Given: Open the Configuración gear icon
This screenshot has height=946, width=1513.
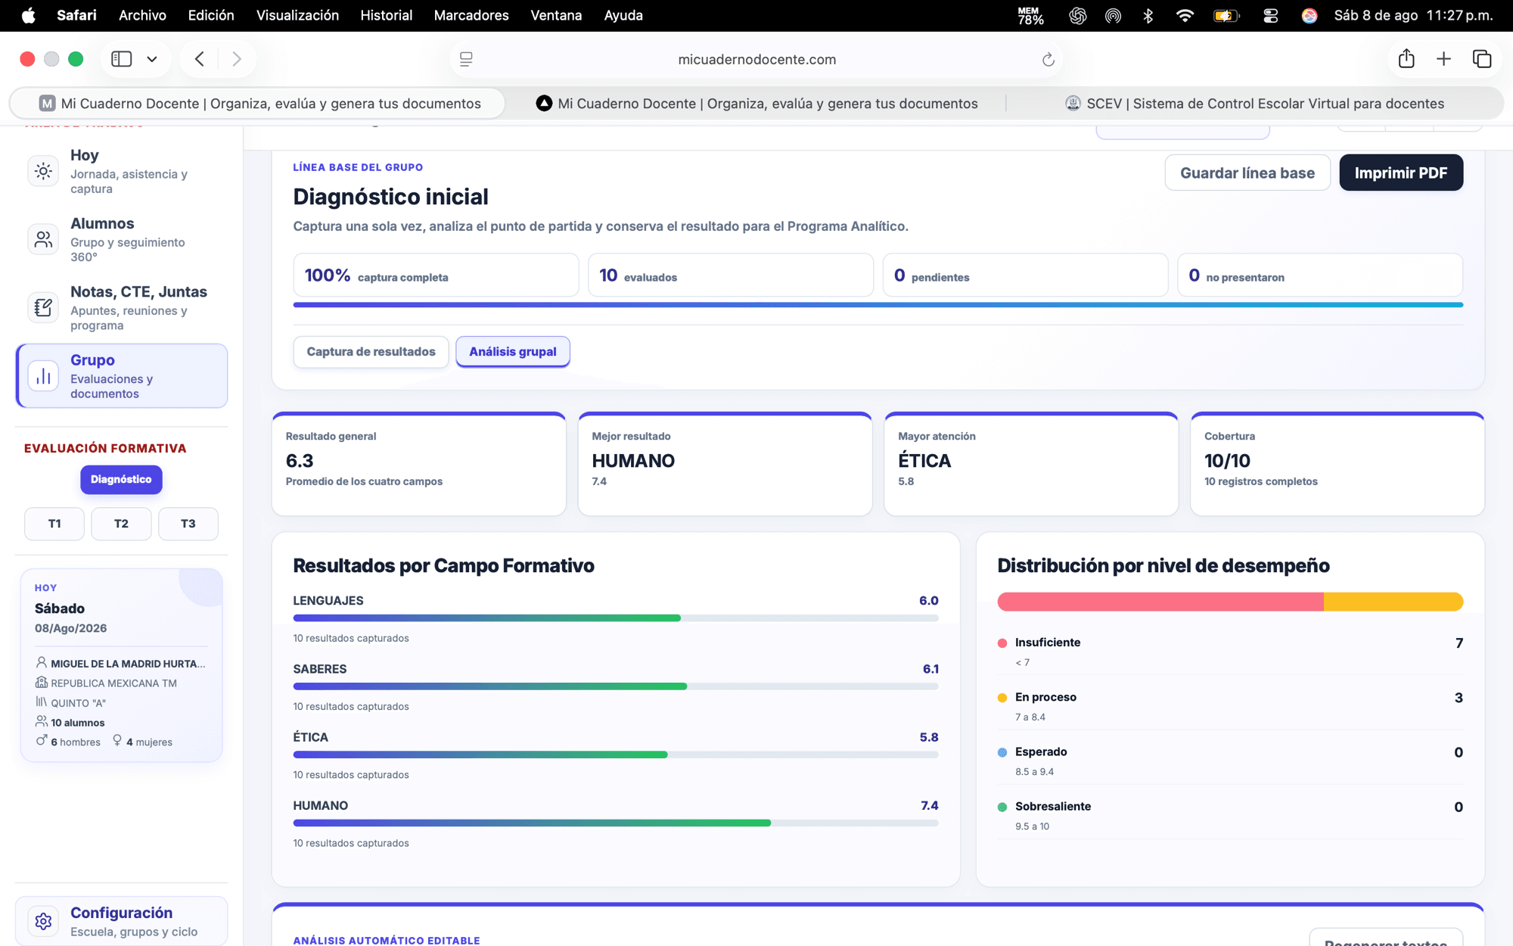Looking at the screenshot, I should [x=43, y=921].
